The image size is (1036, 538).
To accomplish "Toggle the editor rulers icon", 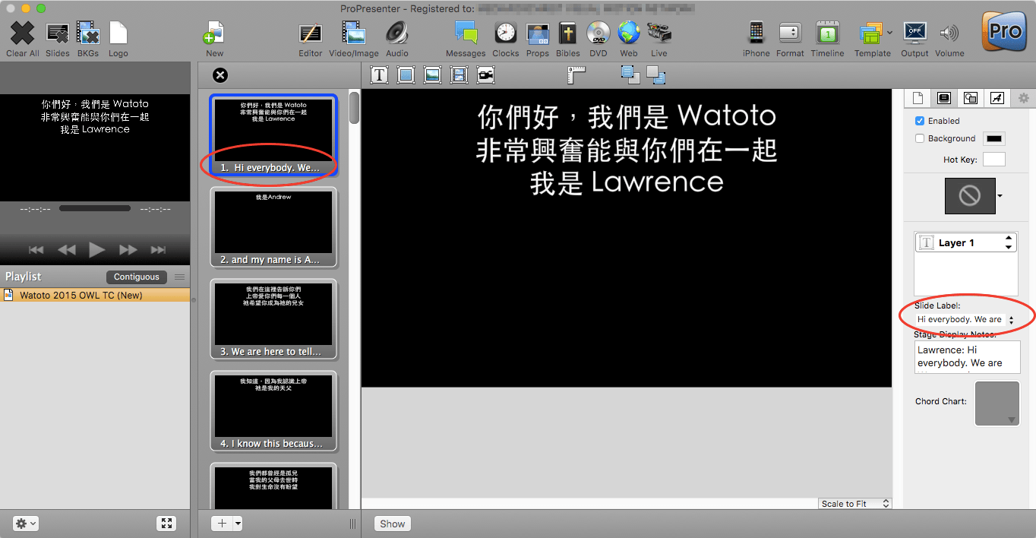I will (578, 74).
